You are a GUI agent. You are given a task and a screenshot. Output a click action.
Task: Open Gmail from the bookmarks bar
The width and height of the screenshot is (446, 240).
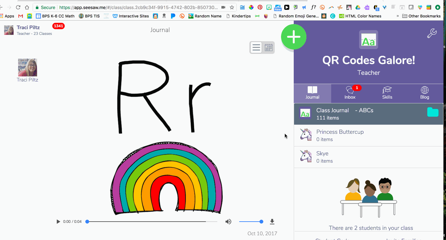[20, 16]
